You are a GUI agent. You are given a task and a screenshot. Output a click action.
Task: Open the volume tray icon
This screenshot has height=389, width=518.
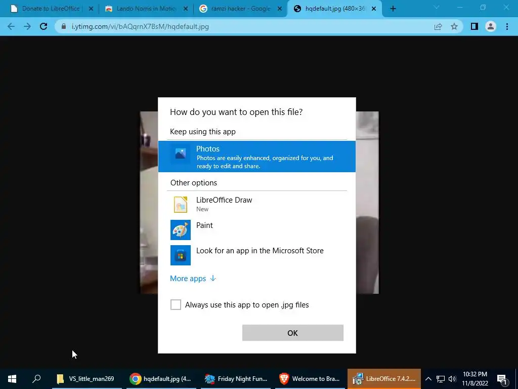[452, 379]
